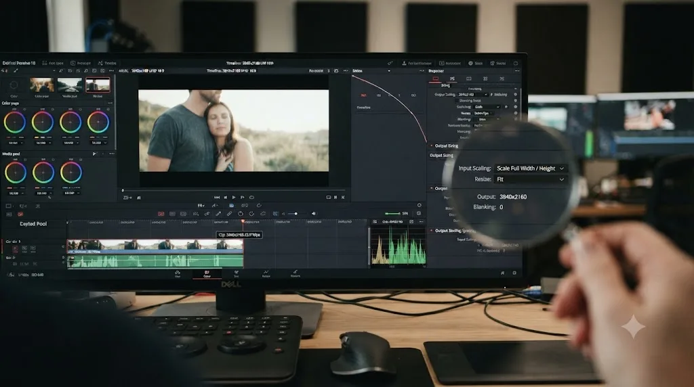Click the speaker volume icon

[314, 214]
